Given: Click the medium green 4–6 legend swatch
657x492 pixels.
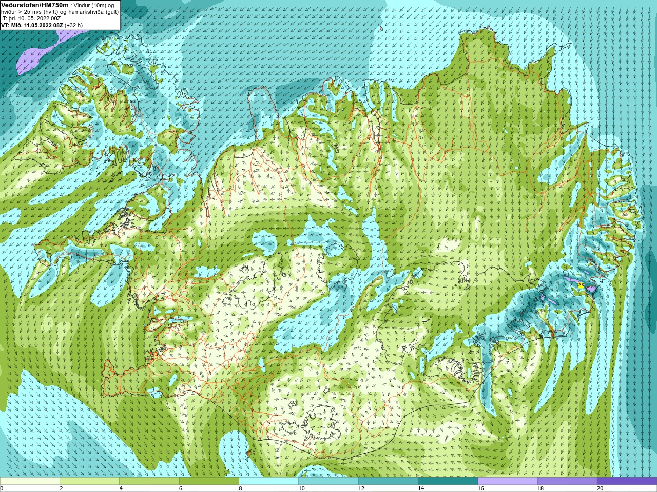Looking at the screenshot, I should coord(149,481).
